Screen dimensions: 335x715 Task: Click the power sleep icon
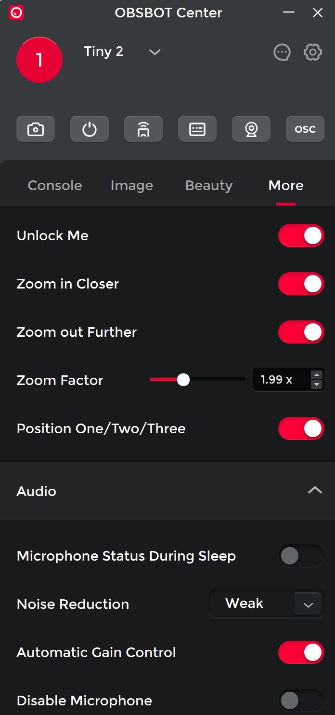coord(90,129)
